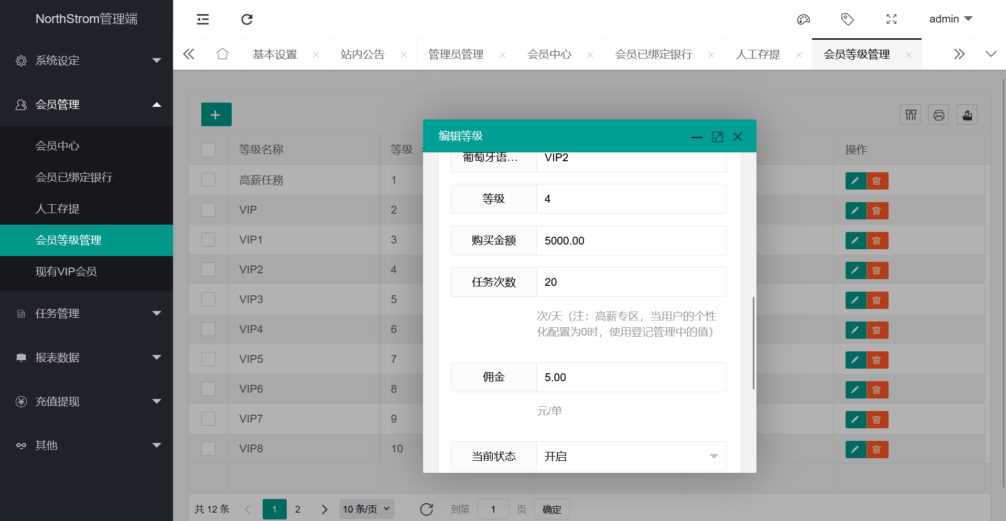Open the 当前状态 status dropdown
Image resolution: width=1006 pixels, height=521 pixels.
631,456
